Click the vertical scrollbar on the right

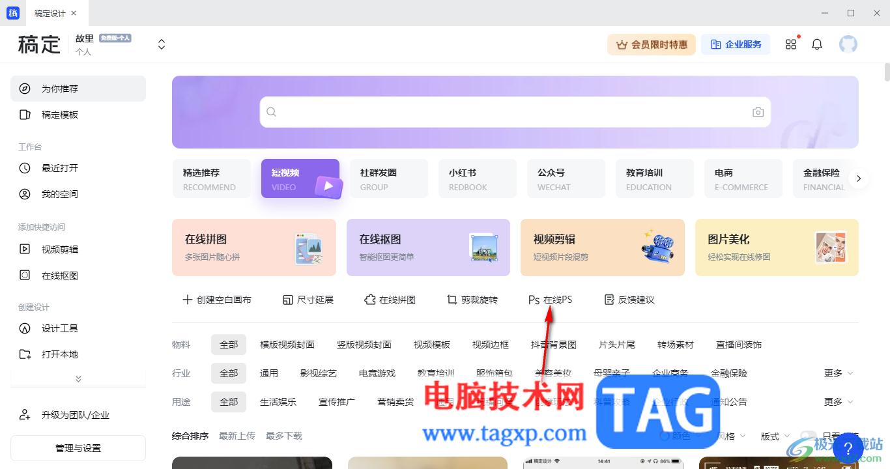(x=887, y=72)
